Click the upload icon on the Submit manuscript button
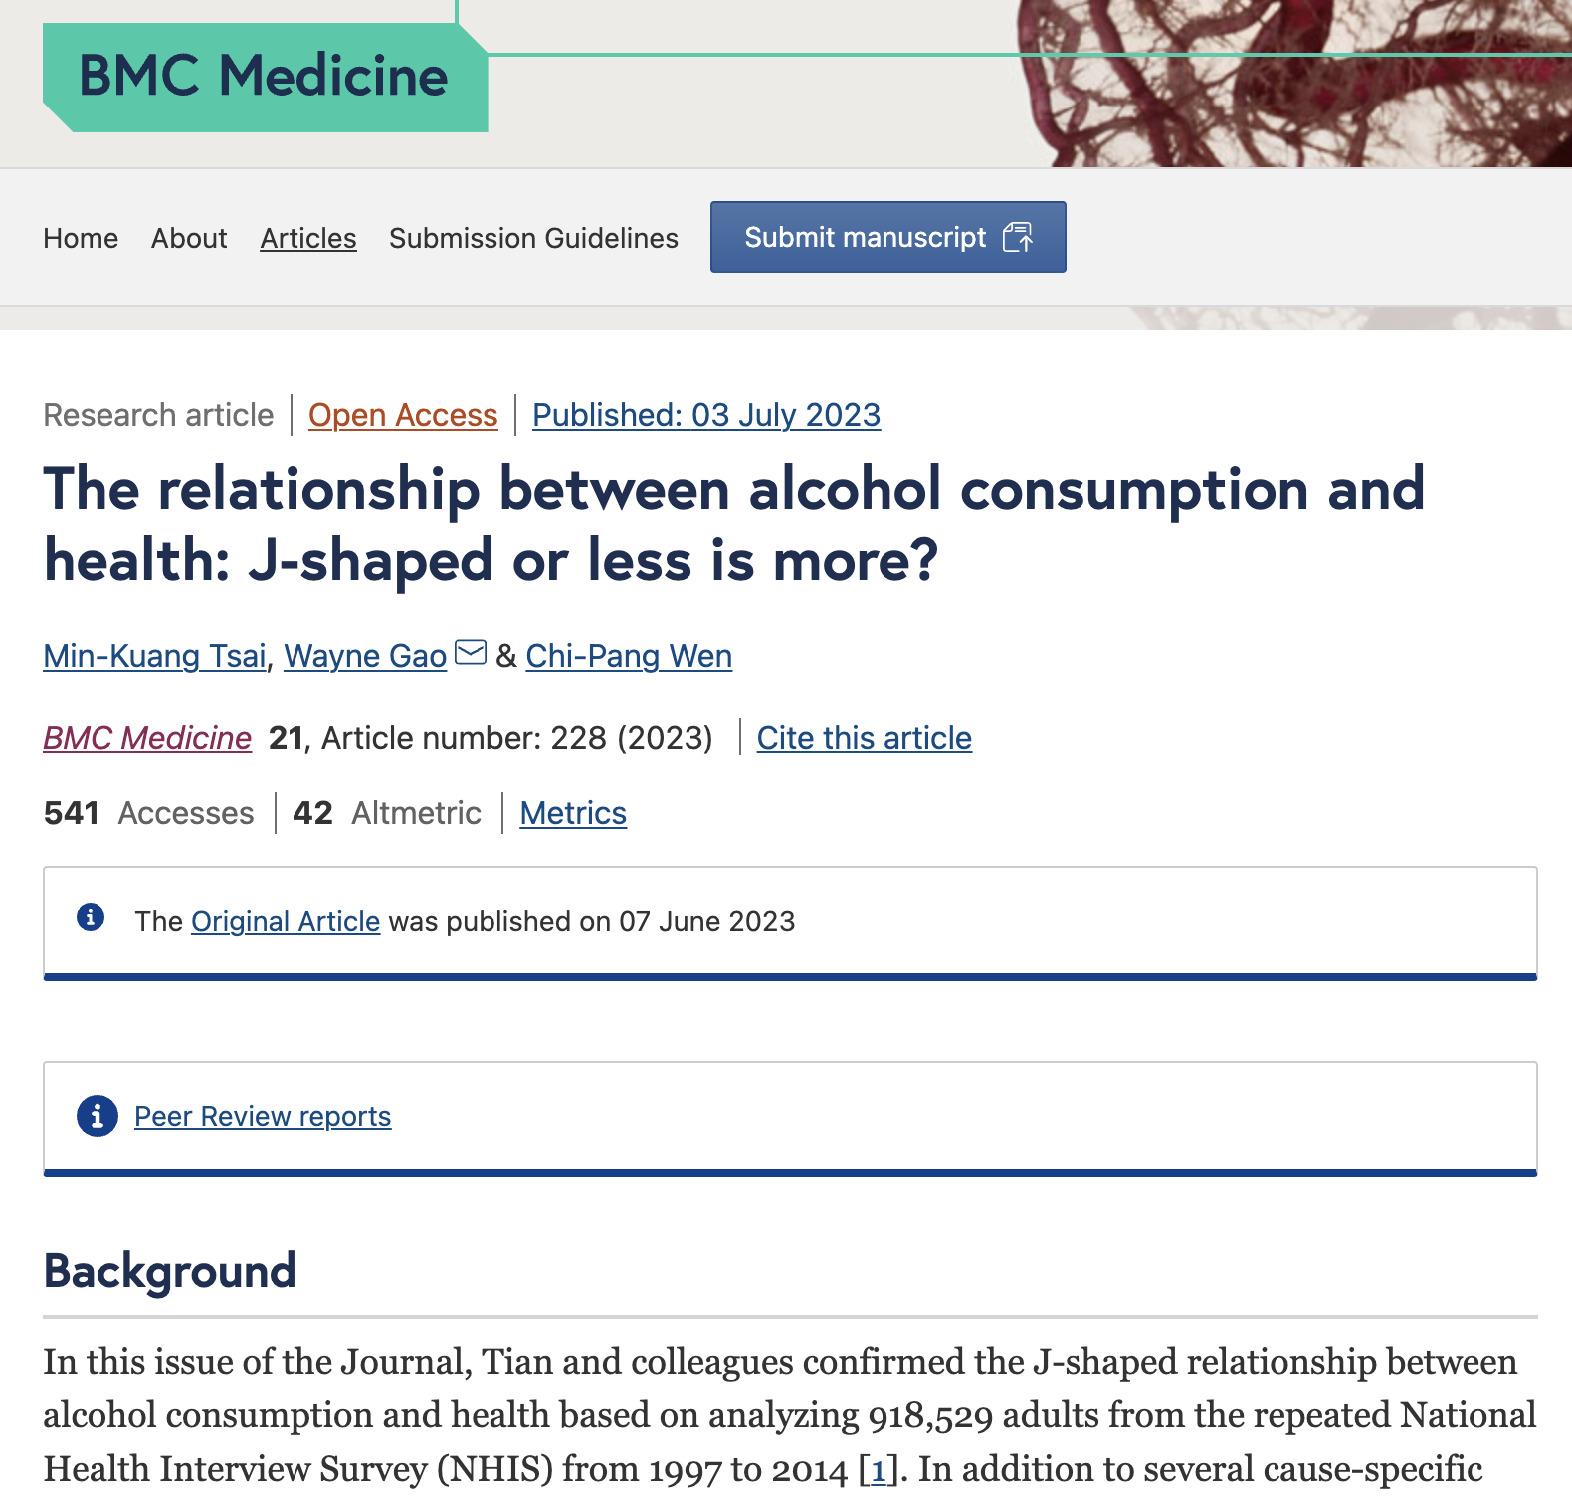Viewport: 1572px width, 1499px height. 1018,237
